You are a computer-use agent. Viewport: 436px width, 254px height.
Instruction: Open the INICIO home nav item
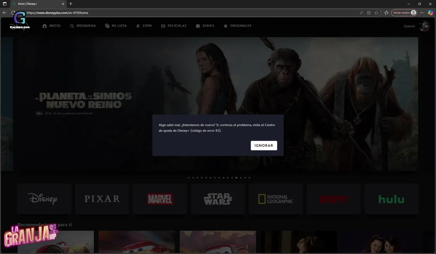[51, 26]
